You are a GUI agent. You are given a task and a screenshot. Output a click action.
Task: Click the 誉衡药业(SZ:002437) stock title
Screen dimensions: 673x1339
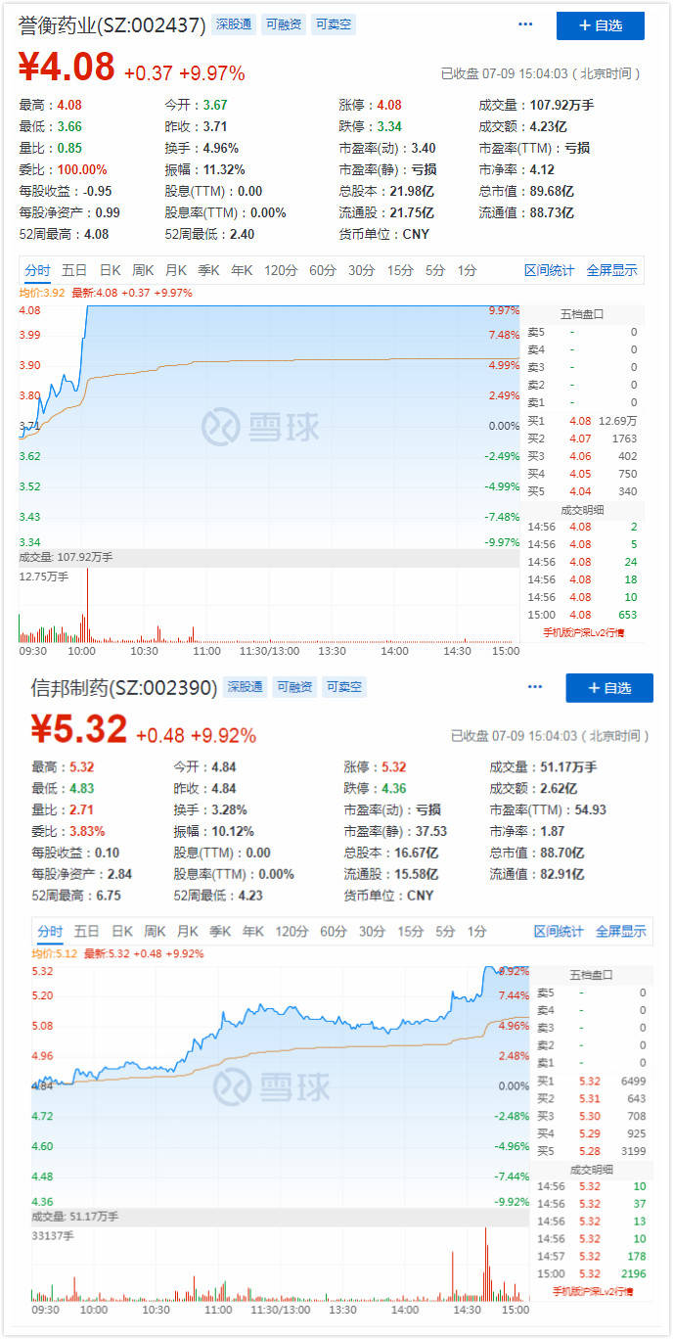(x=112, y=25)
